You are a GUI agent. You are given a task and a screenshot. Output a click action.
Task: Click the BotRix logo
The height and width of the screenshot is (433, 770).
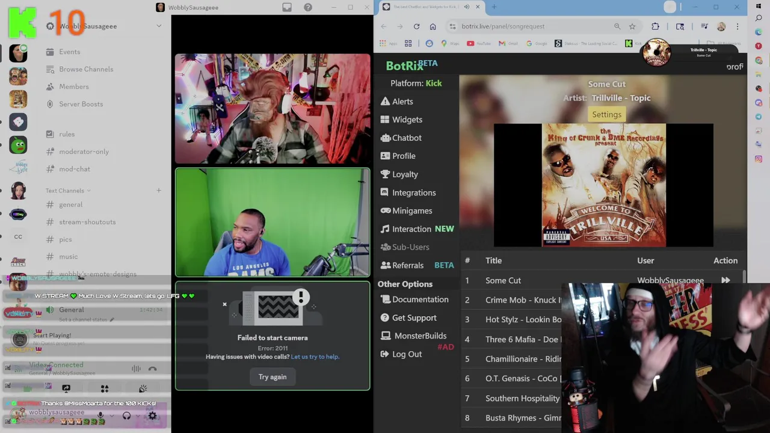[411, 65]
